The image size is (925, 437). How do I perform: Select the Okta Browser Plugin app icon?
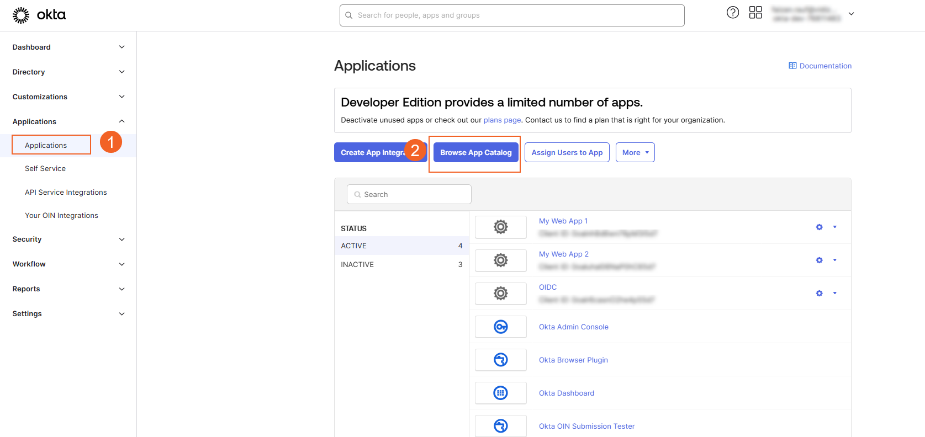point(500,360)
